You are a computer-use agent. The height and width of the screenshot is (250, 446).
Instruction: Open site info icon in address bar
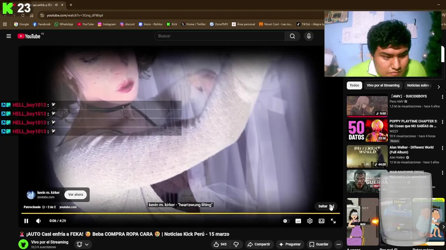point(42,15)
